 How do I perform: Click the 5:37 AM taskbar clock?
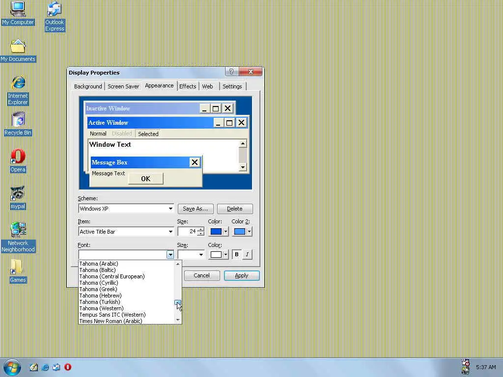486,367
